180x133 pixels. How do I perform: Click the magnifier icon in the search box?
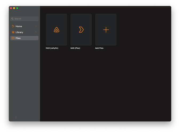12,19
